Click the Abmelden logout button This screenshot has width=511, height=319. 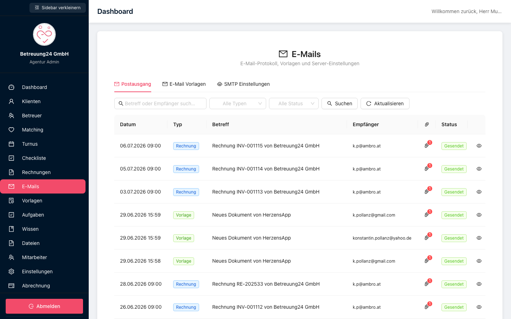pos(44,306)
